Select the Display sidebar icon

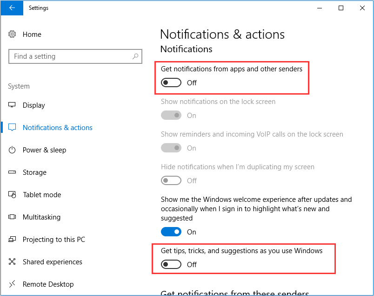click(13, 105)
